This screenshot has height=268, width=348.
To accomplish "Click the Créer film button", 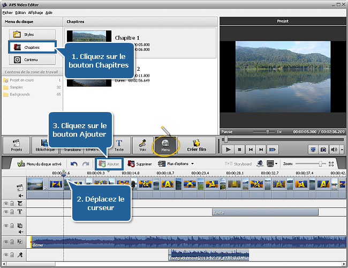I will pyautogui.click(x=196, y=145).
